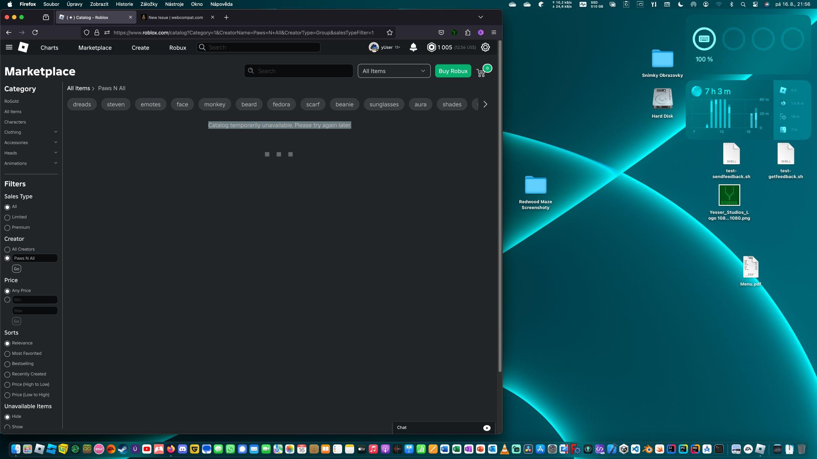Image resolution: width=817 pixels, height=459 pixels.
Task: Start a new chat with the plus icon
Action: tap(487, 428)
